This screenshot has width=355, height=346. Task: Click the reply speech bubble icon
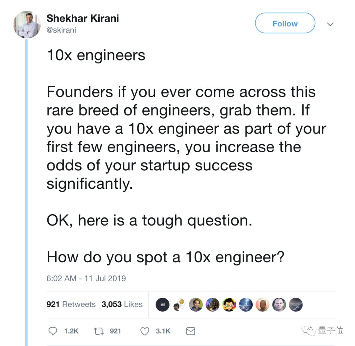pyautogui.click(x=53, y=331)
